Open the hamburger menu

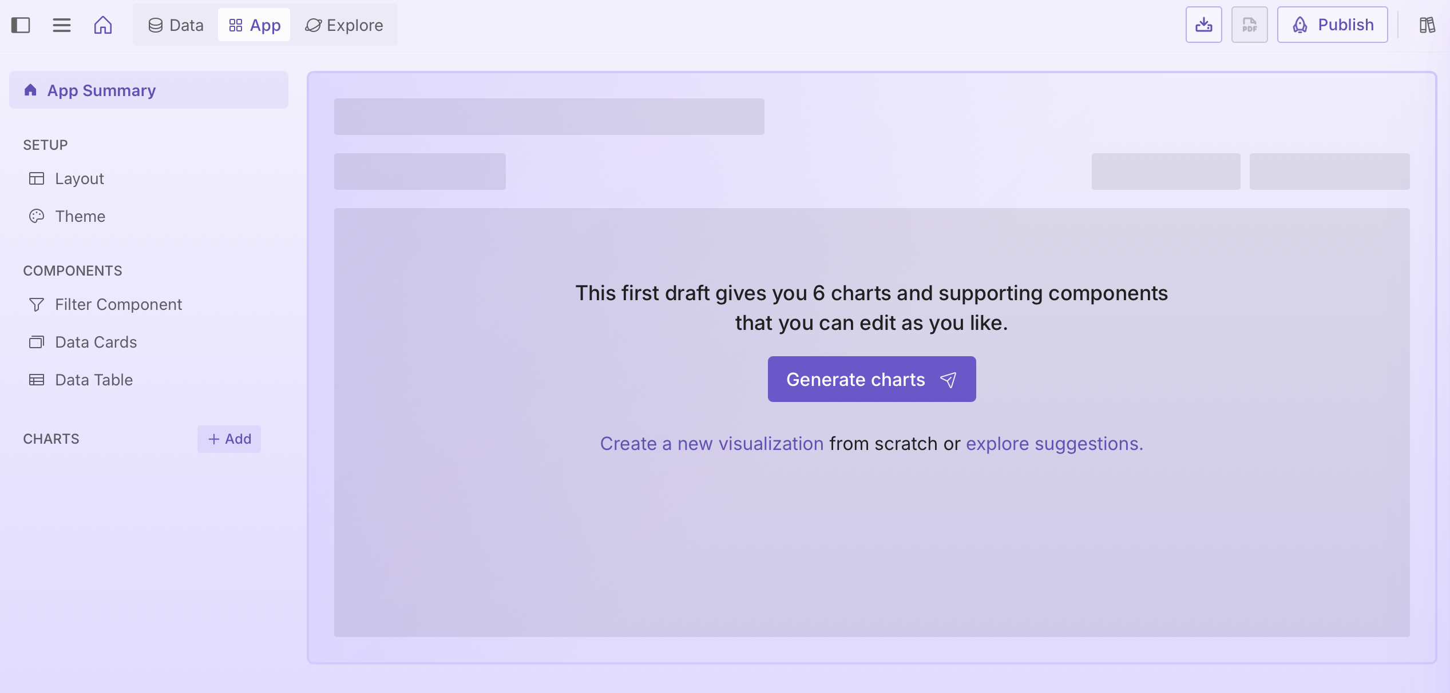tap(62, 25)
